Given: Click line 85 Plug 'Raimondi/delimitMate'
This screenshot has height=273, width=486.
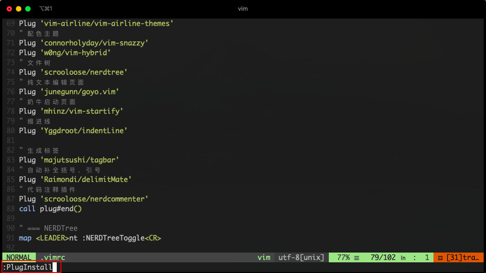Looking at the screenshot, I should coord(75,180).
